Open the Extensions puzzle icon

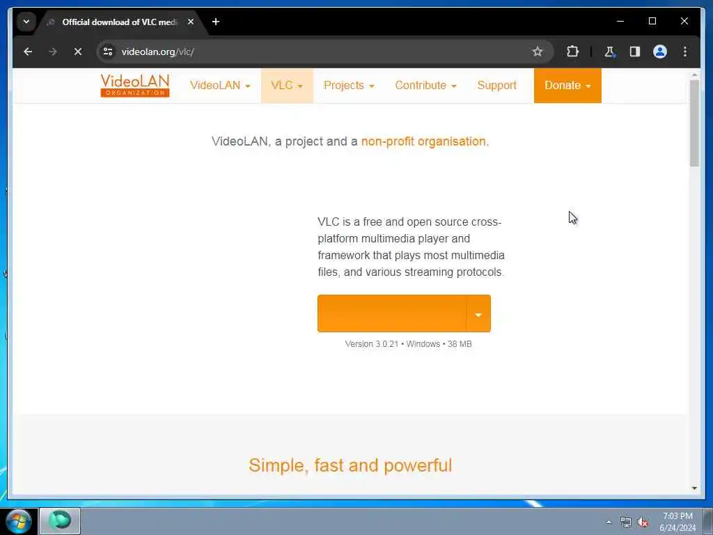(572, 52)
